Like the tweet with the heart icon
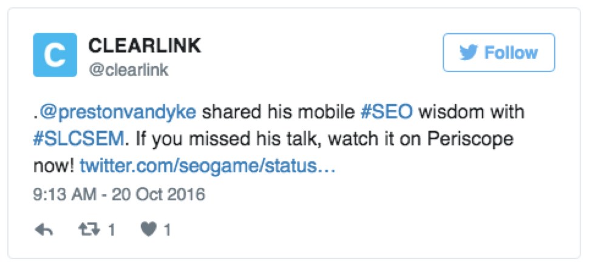592x270 pixels. tap(149, 230)
